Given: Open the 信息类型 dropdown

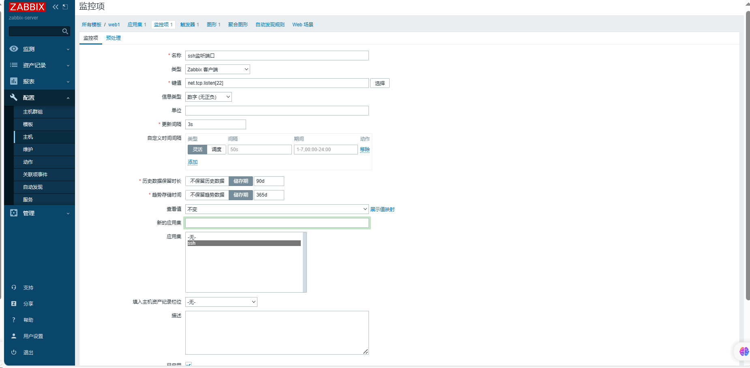Looking at the screenshot, I should click(x=208, y=97).
